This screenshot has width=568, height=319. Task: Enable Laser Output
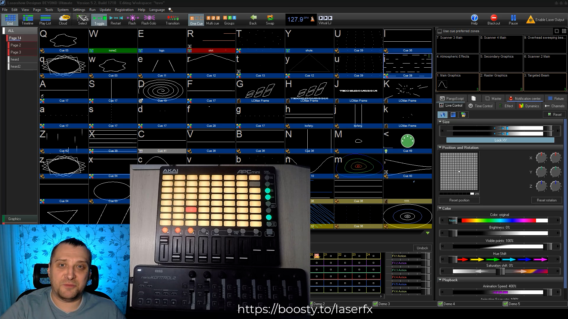point(545,20)
